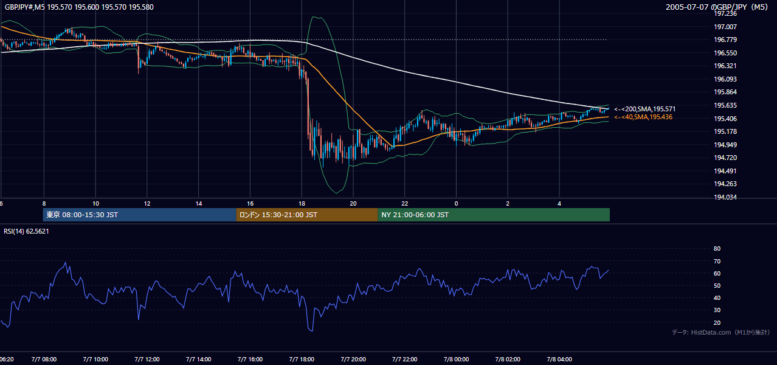Click bottom time label 7/8 00:00
Viewport: 777px width, 365px height.
pos(457,360)
